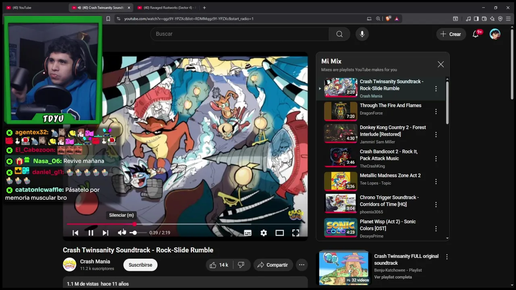This screenshot has height=290, width=516.
Task: Open the Brave Wallet icon
Action: 484,19
